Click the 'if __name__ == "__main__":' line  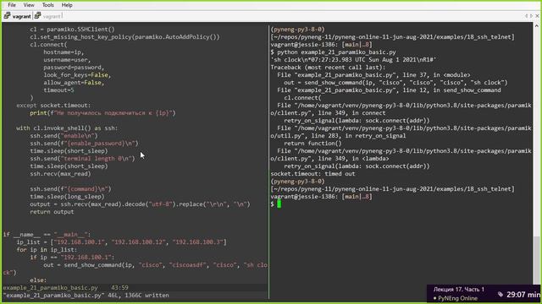pos(47,235)
